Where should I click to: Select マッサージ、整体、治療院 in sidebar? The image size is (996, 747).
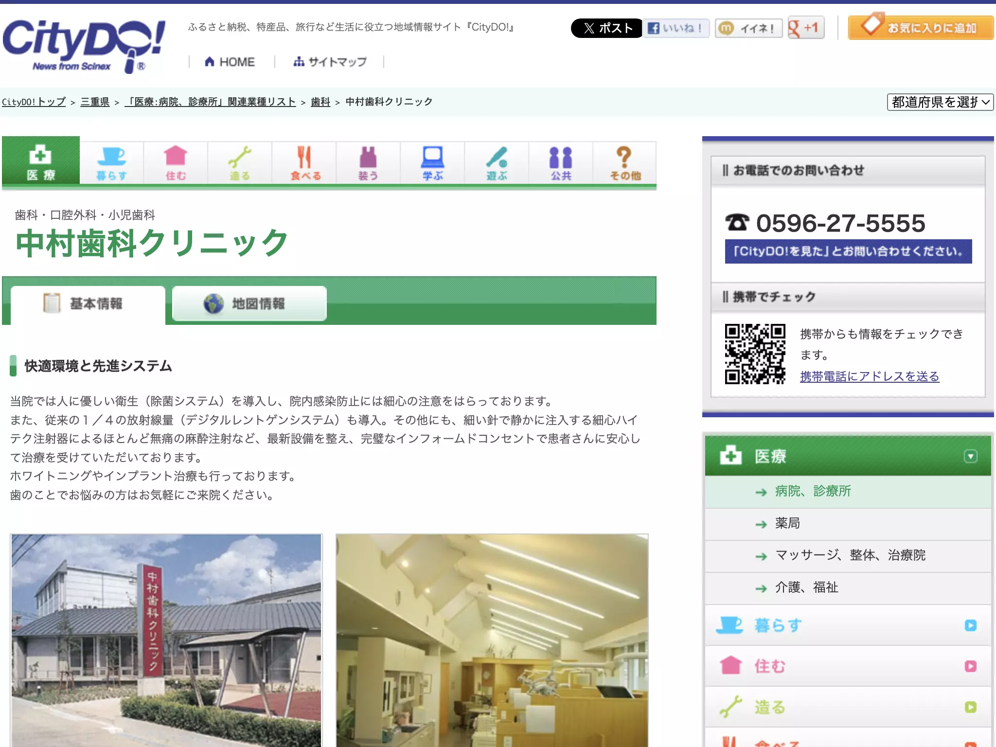coord(848,556)
